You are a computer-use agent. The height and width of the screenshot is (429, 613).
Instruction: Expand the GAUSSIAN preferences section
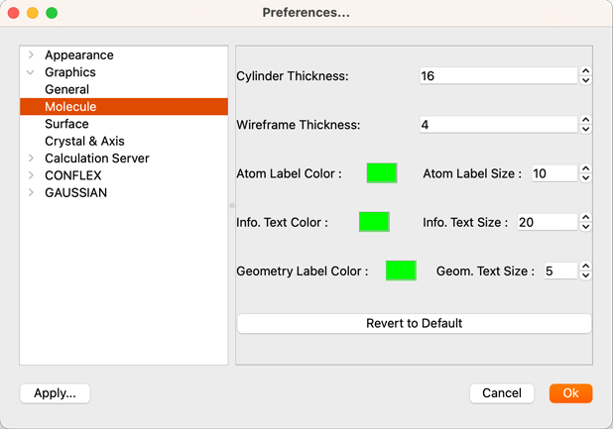(x=31, y=192)
